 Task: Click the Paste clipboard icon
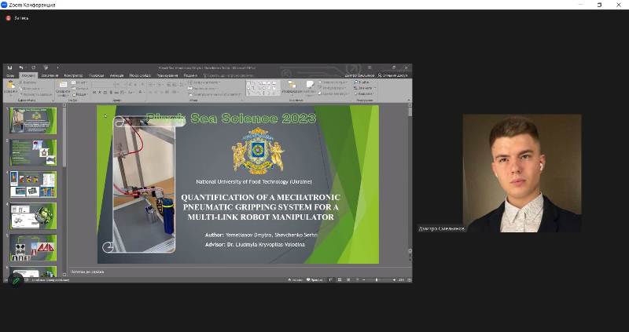[11, 86]
